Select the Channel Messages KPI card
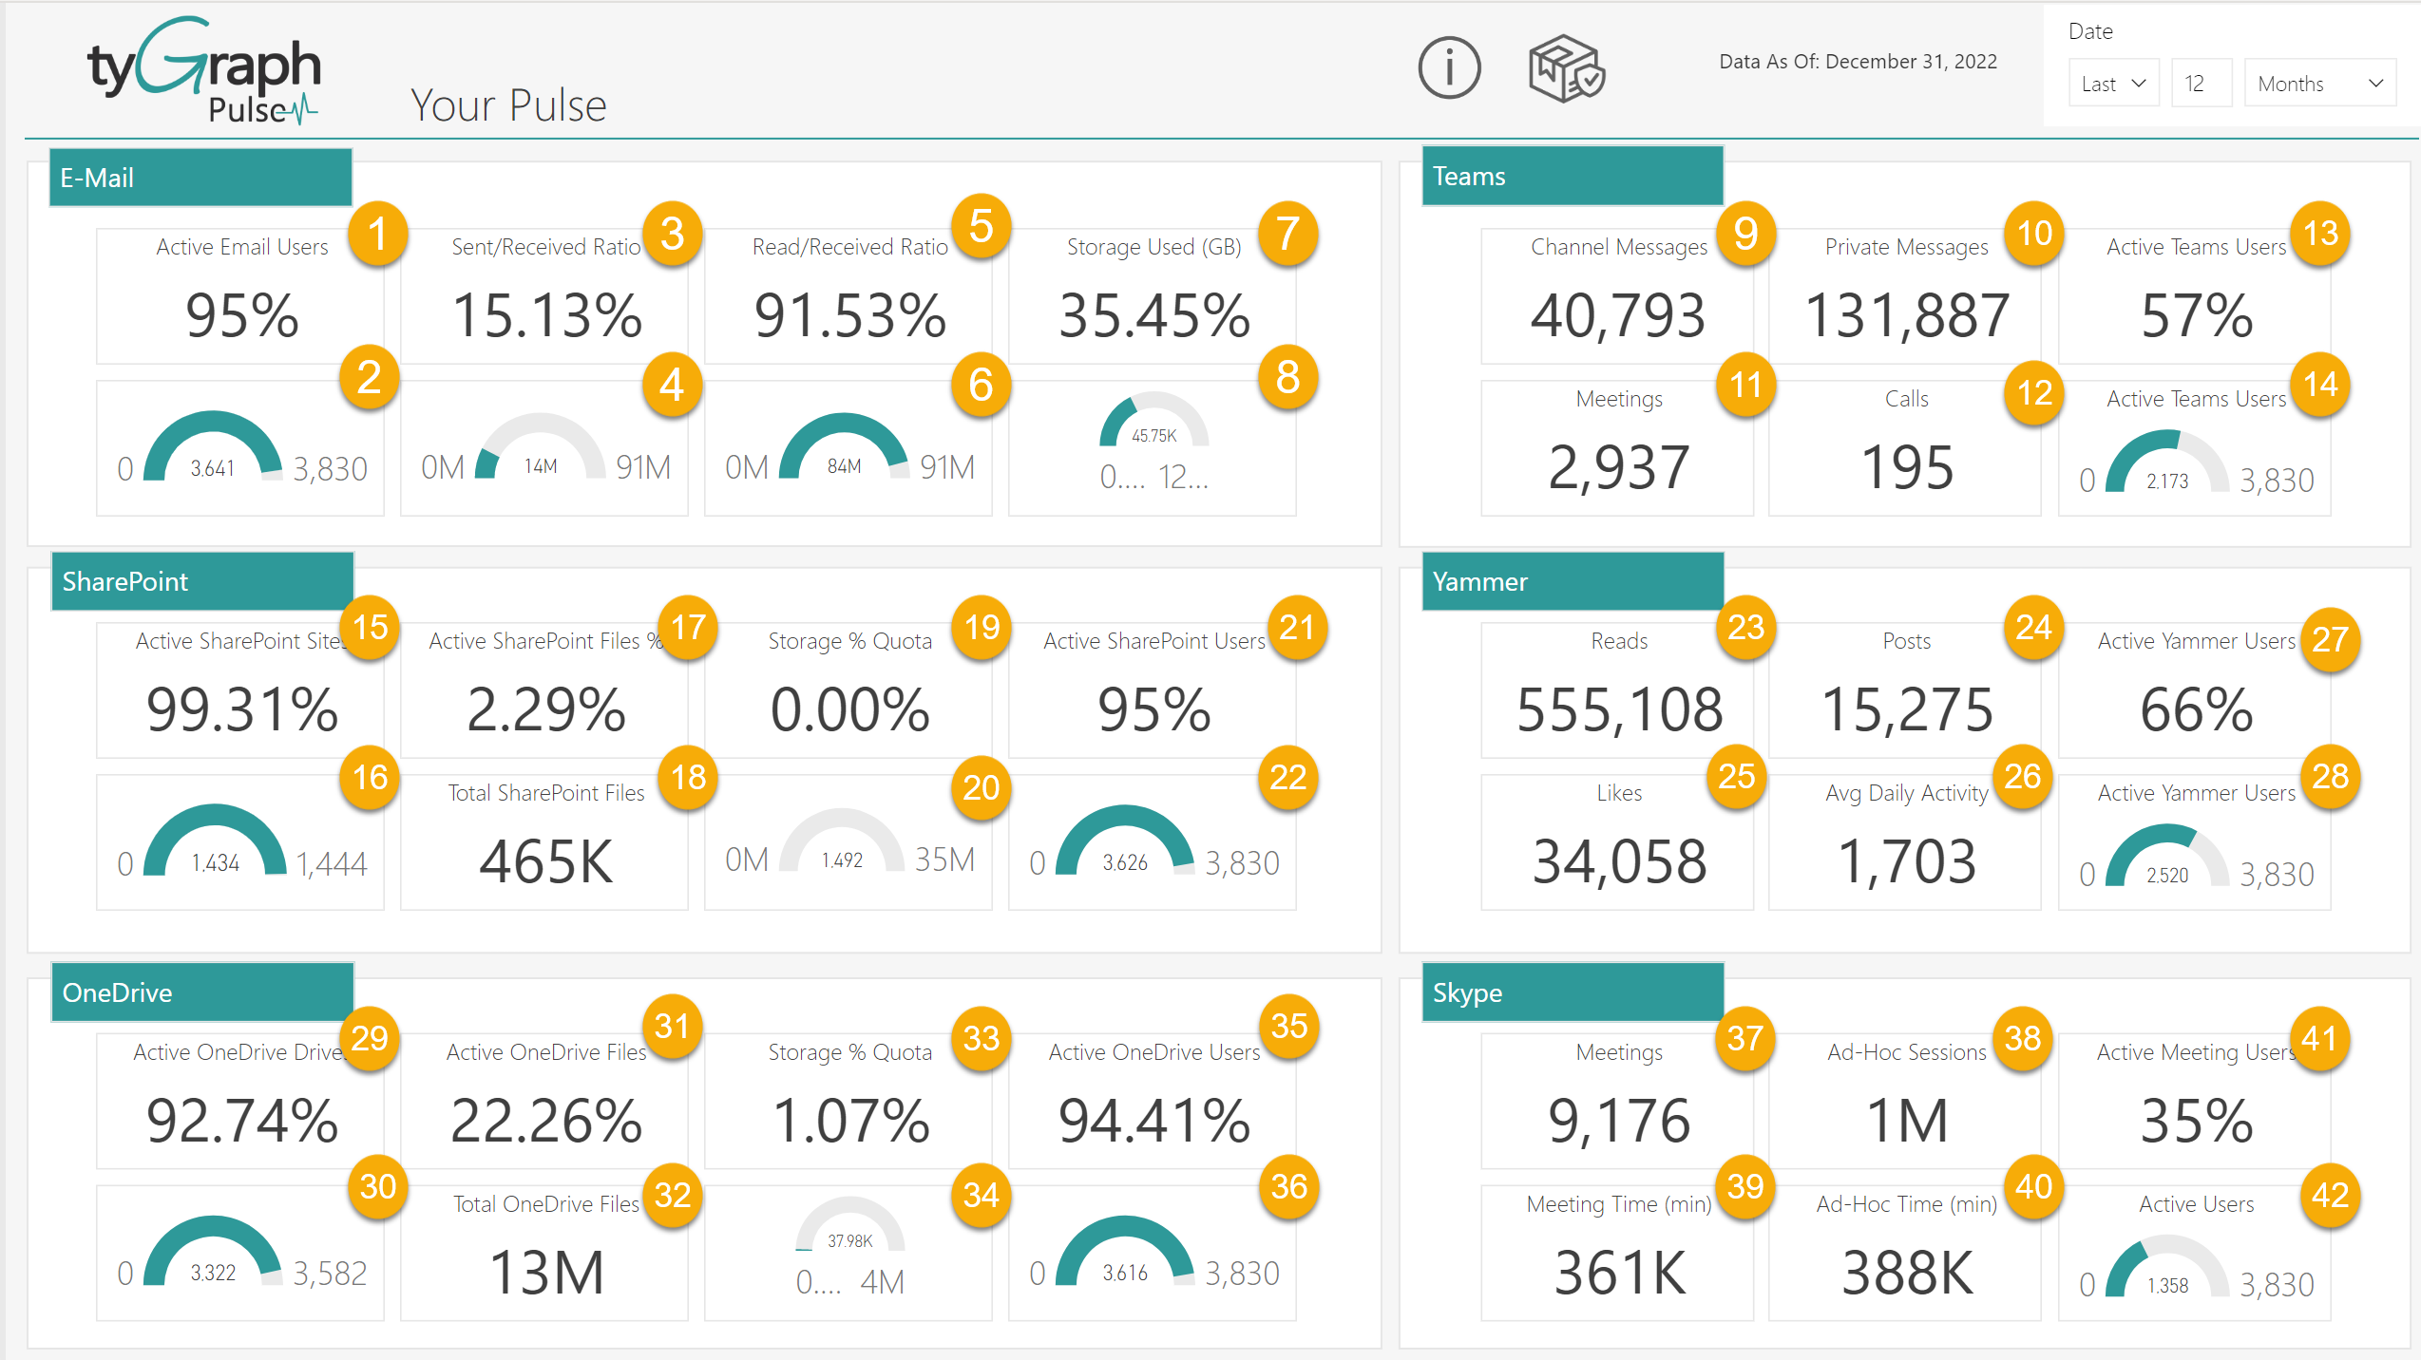 1618,294
